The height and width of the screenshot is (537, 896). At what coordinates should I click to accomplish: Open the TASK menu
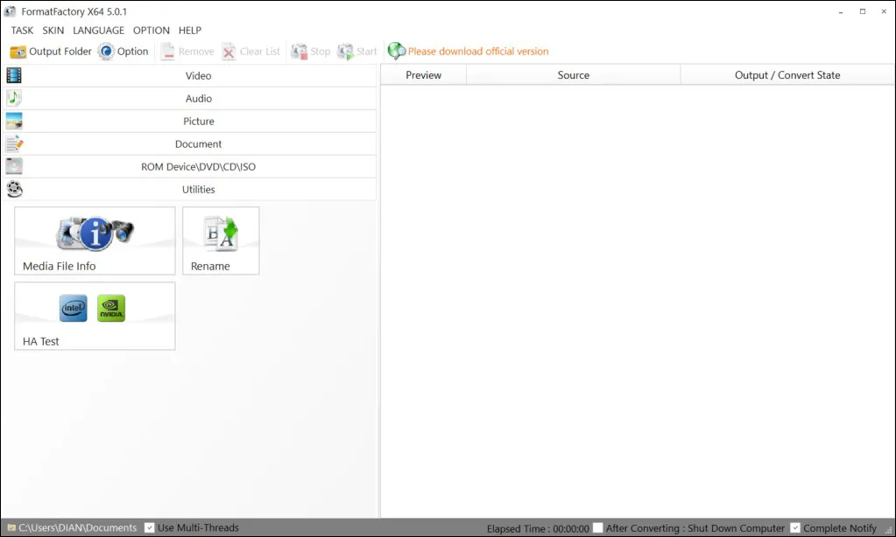[x=22, y=31]
